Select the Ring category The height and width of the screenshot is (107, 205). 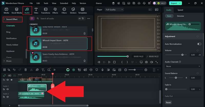pos(8,32)
